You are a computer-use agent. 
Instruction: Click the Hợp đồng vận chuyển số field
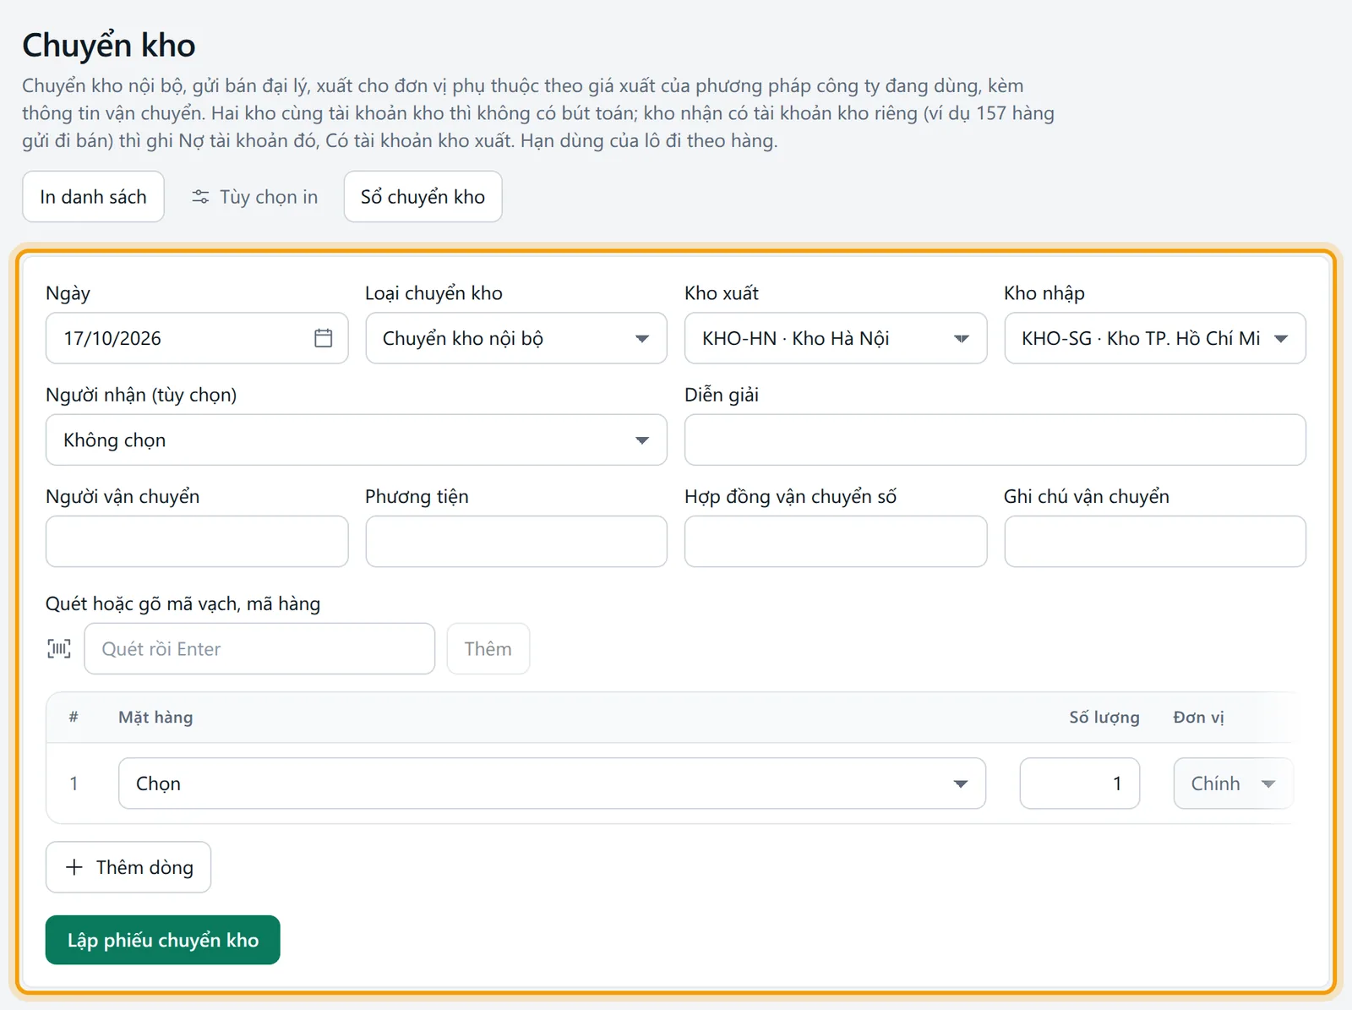point(836,541)
